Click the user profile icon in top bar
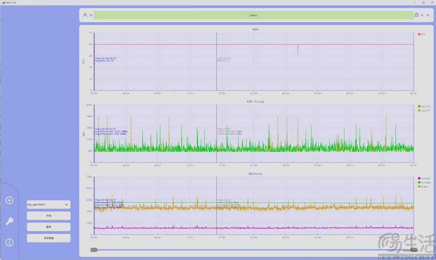Viewport: 436px width, 260px height. tap(85, 15)
